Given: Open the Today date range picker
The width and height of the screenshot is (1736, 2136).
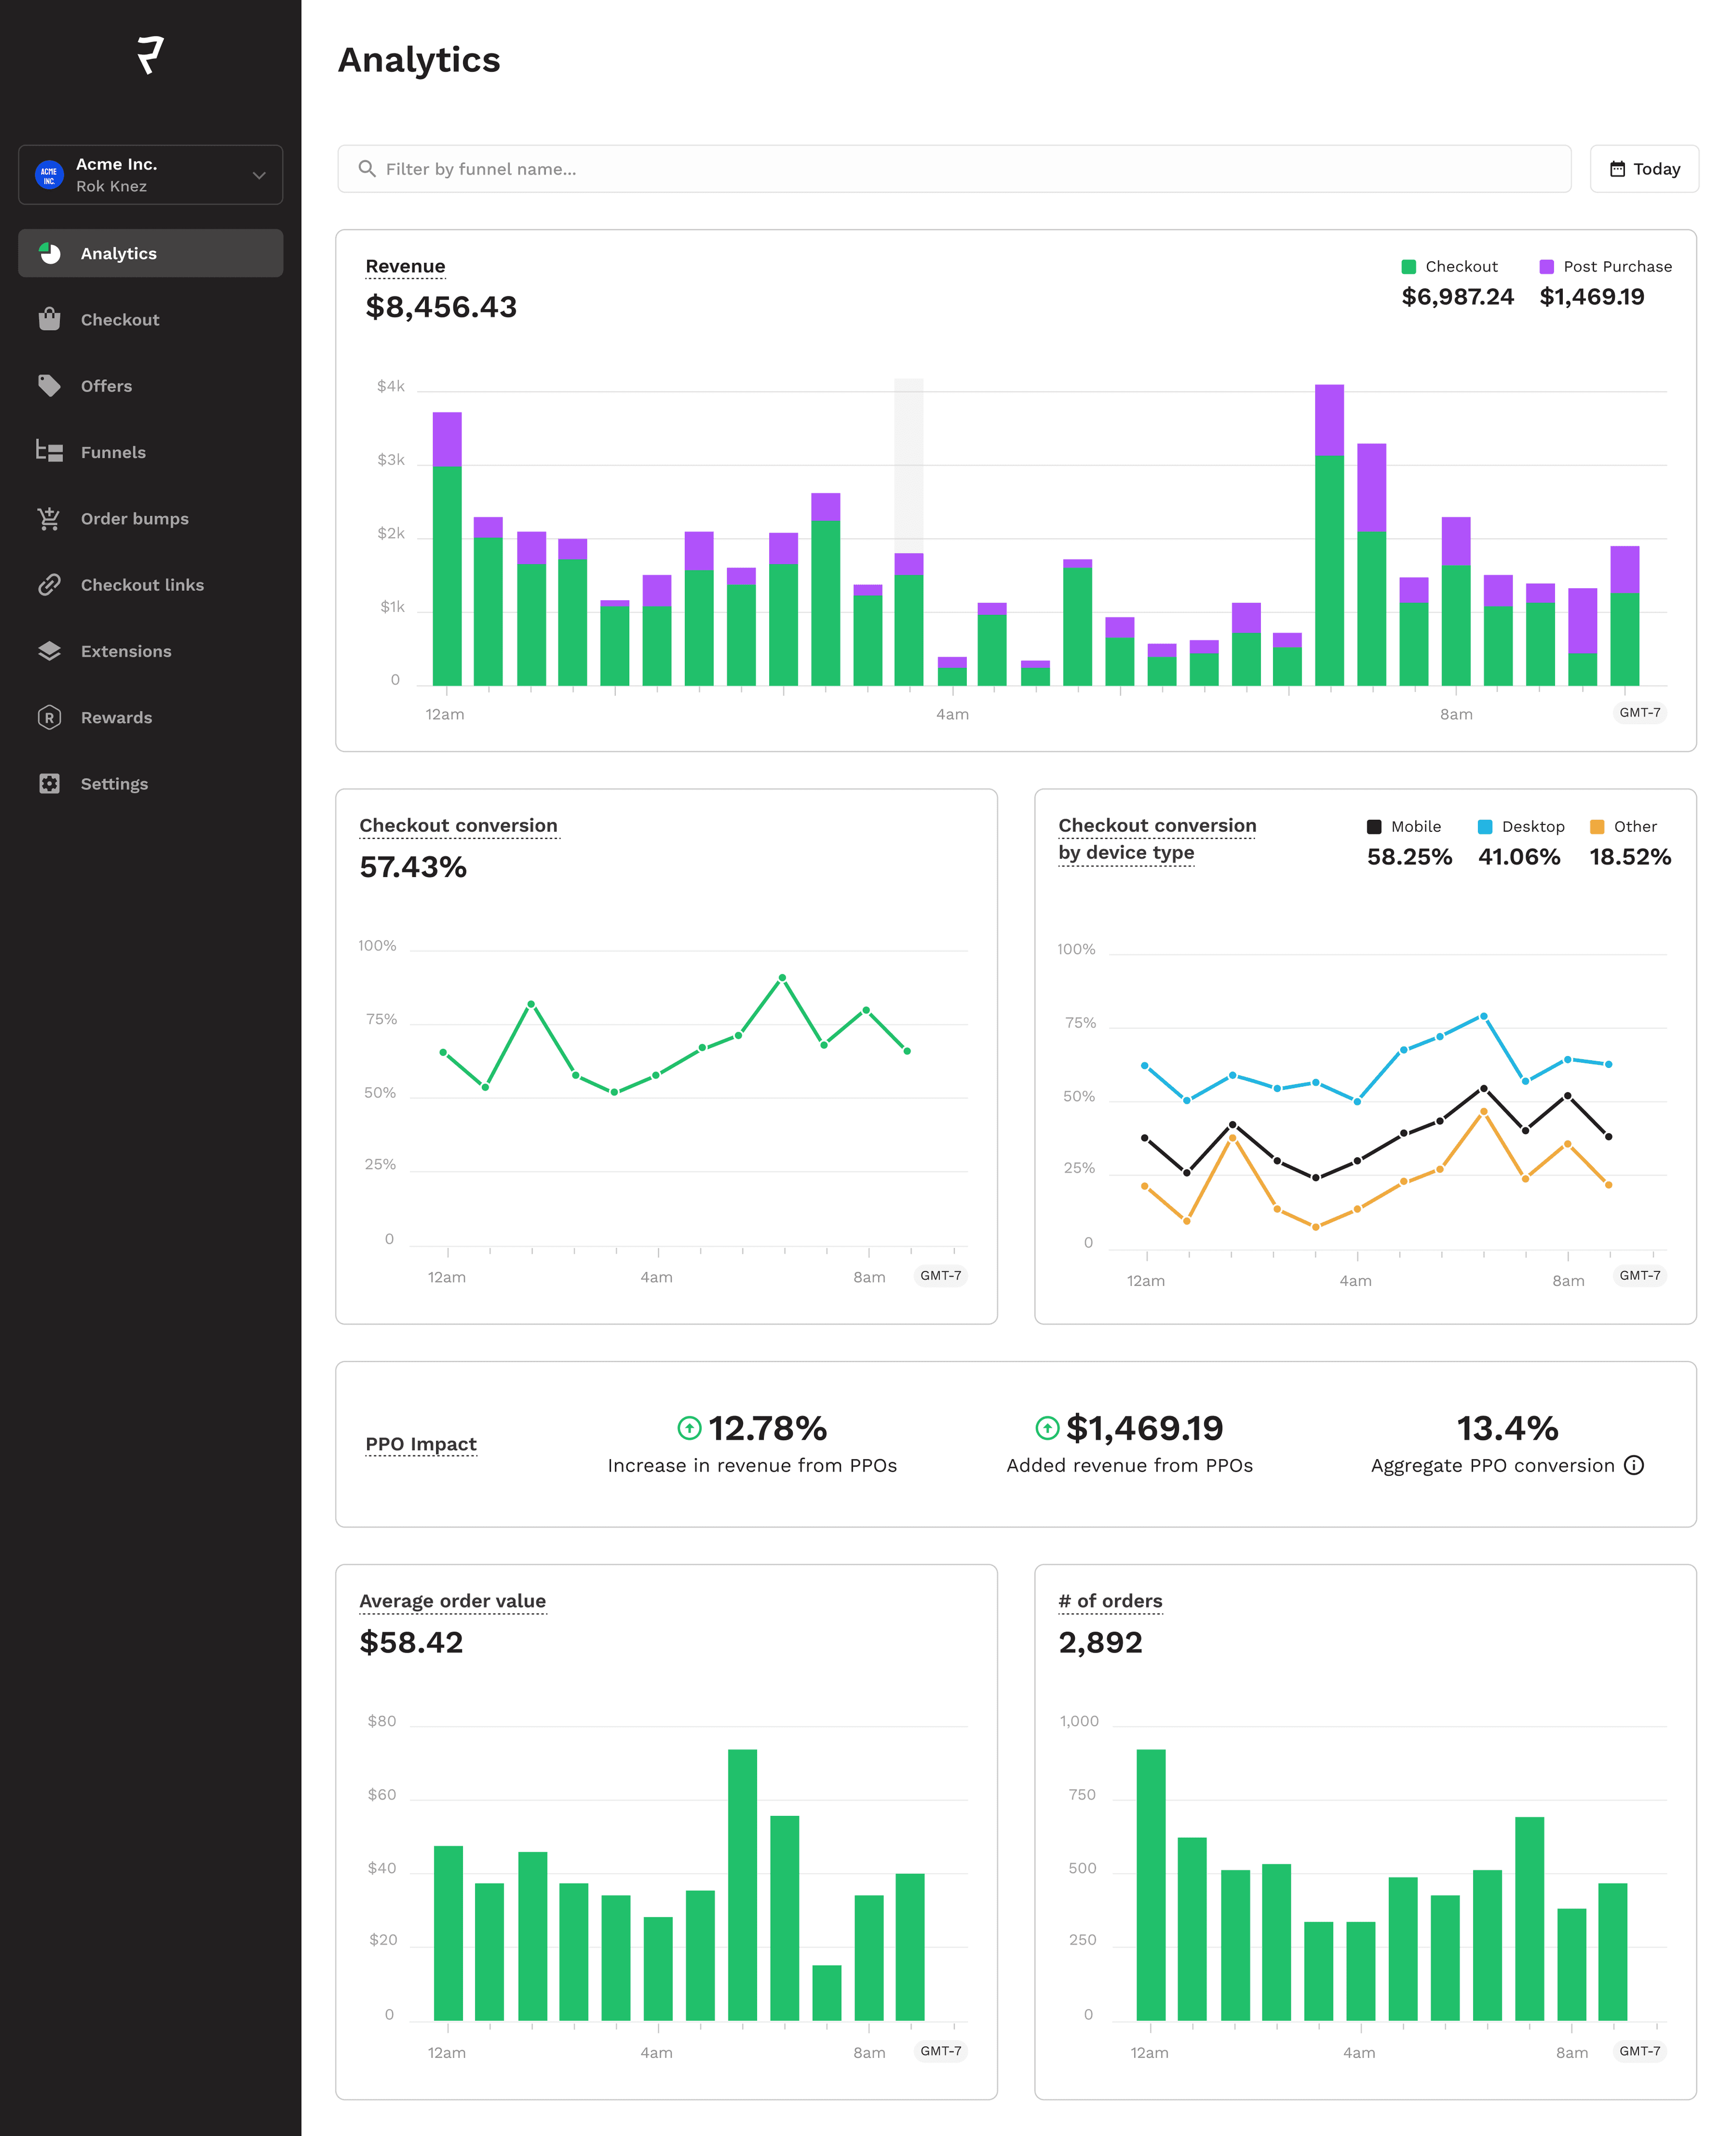Looking at the screenshot, I should [x=1644, y=169].
